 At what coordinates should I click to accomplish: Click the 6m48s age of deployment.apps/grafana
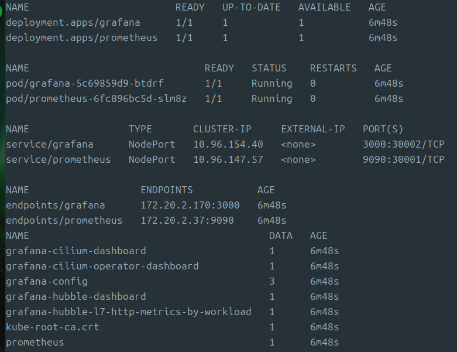point(383,23)
